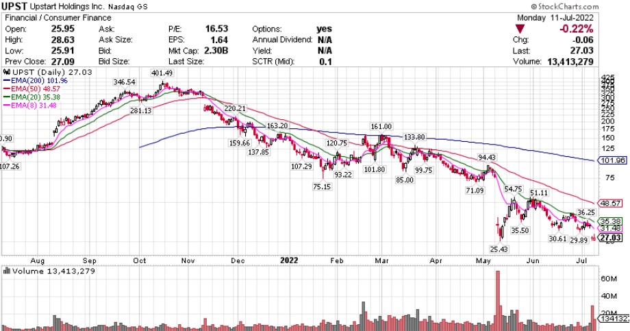Click the EMA(200) 101.96 legend entry
630x331 pixels.
(36, 80)
